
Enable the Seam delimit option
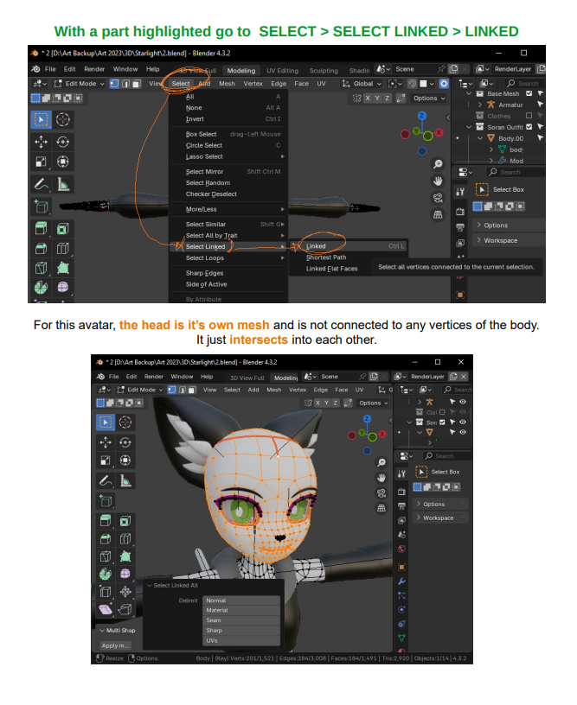coord(214,620)
